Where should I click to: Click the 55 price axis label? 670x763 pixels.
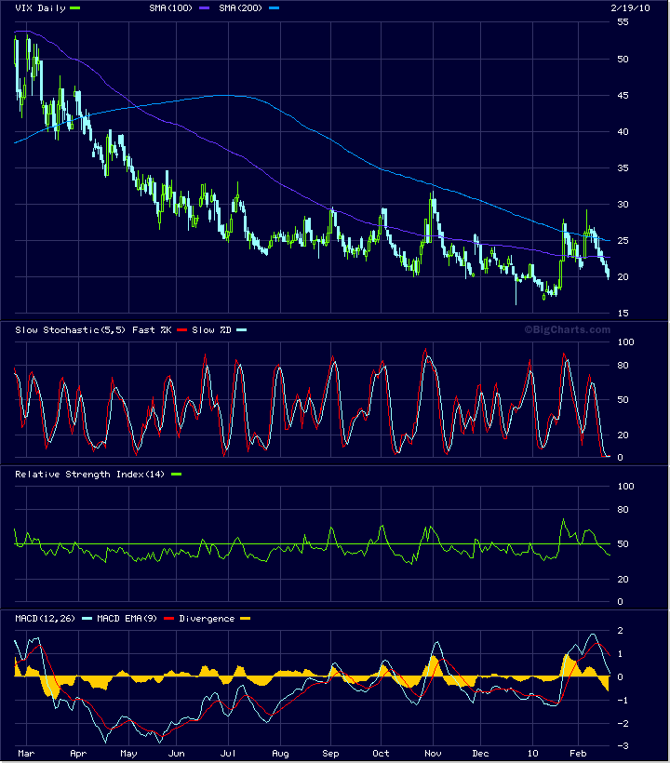[623, 22]
